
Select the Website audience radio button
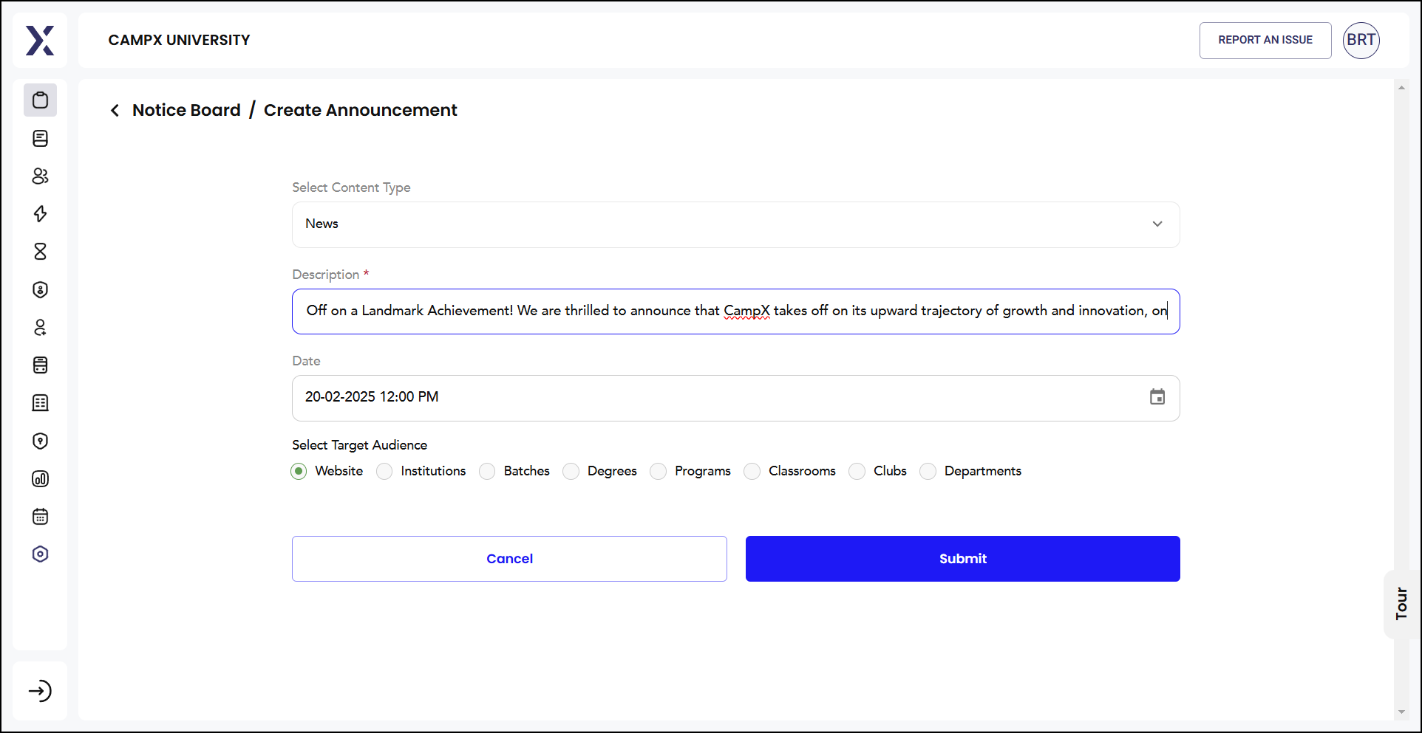click(299, 471)
